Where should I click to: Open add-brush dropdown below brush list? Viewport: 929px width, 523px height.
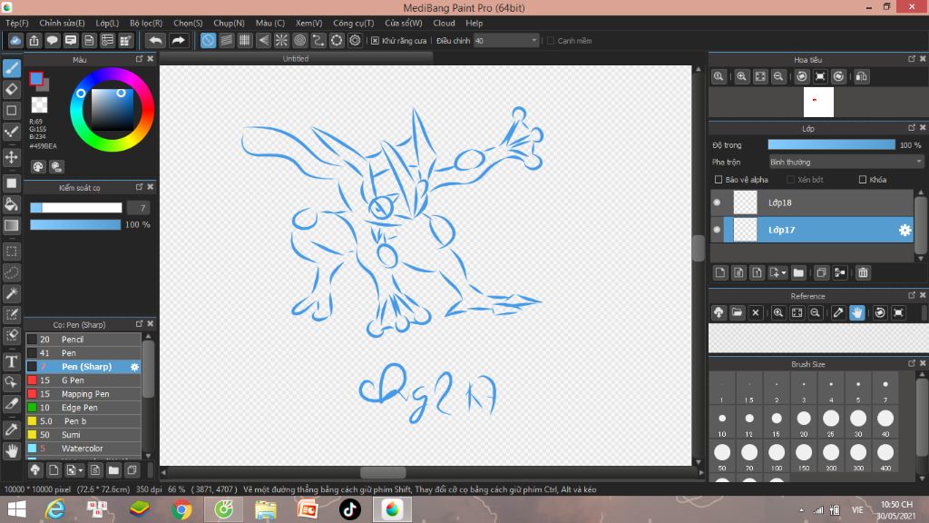click(x=81, y=471)
